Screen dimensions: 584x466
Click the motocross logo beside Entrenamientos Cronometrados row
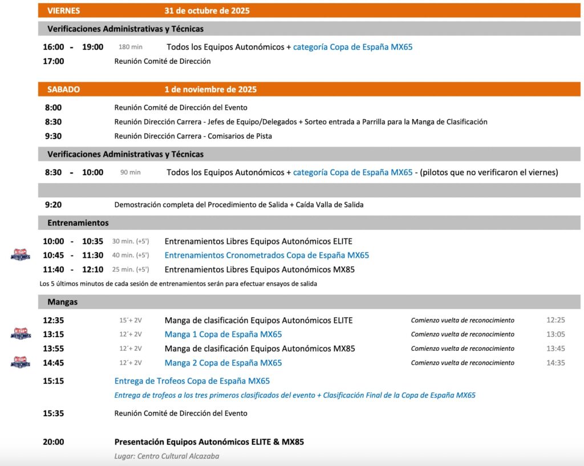point(21,256)
